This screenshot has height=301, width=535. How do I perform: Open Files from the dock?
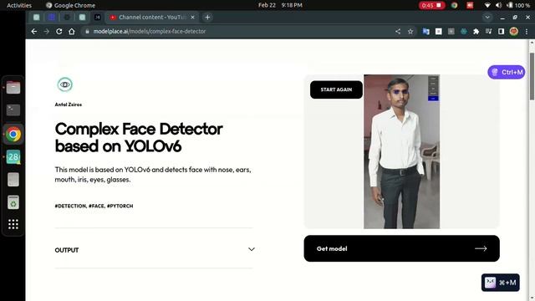(13, 87)
